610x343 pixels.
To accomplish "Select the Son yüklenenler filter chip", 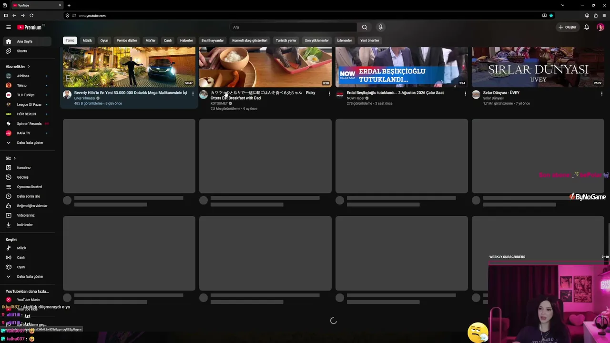I will click(x=317, y=40).
